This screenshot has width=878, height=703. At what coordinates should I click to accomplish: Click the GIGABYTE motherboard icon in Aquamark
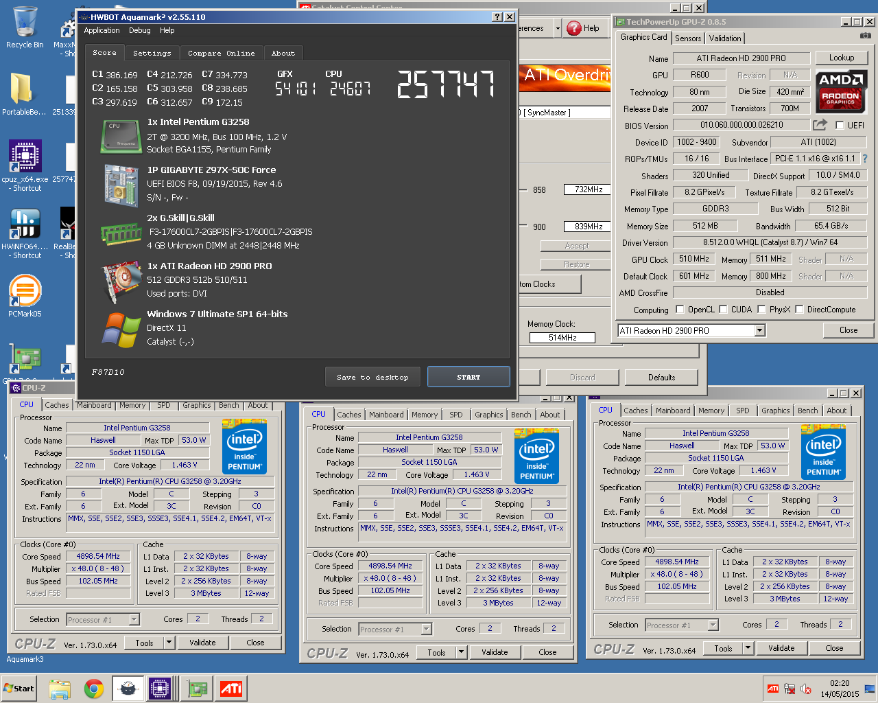pyautogui.click(x=121, y=185)
